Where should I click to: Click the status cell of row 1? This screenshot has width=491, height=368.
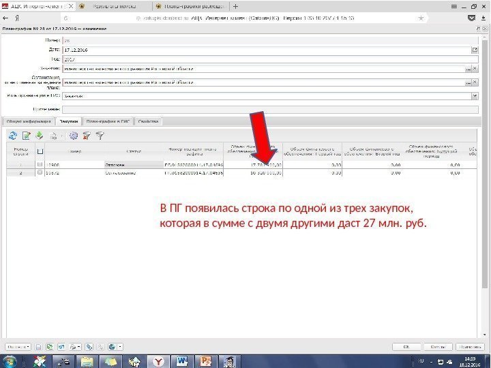click(x=134, y=165)
